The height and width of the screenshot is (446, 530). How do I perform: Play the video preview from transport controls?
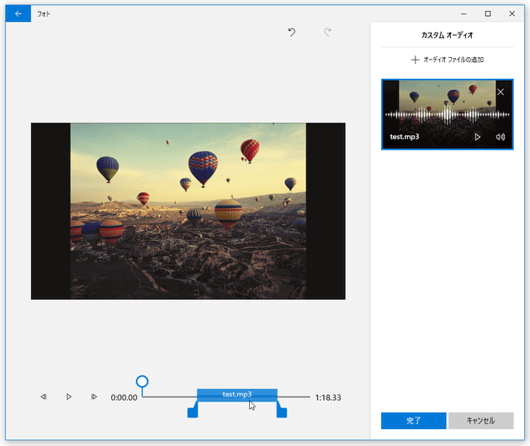[69, 396]
